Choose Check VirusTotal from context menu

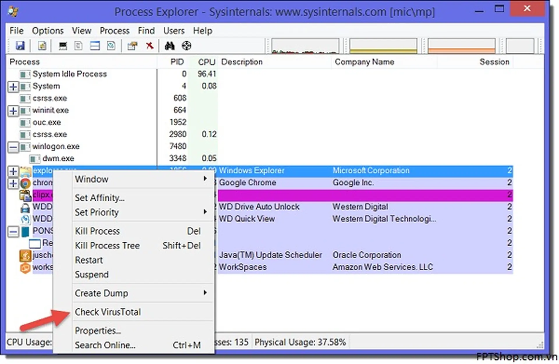[107, 312]
